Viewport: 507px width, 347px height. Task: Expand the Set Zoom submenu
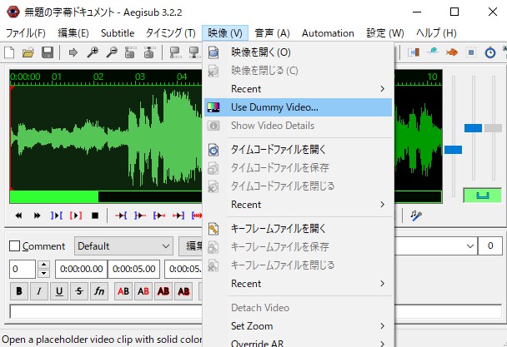pos(298,326)
